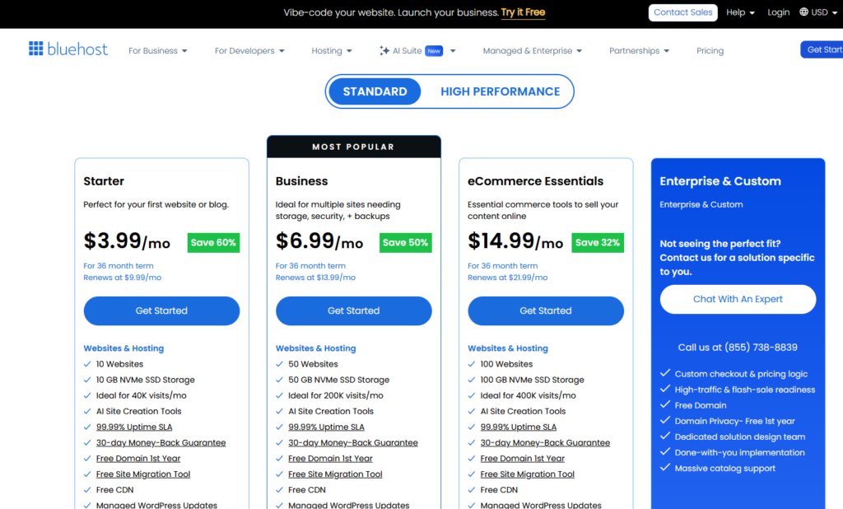843x509 pixels.
Task: Open eCommerce plan's Free Site Migration Tool link
Action: click(528, 474)
